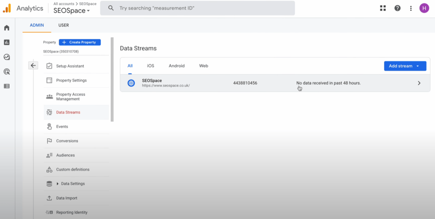This screenshot has width=435, height=219.
Task: Click the Property Settings window icon
Action: point(50,80)
